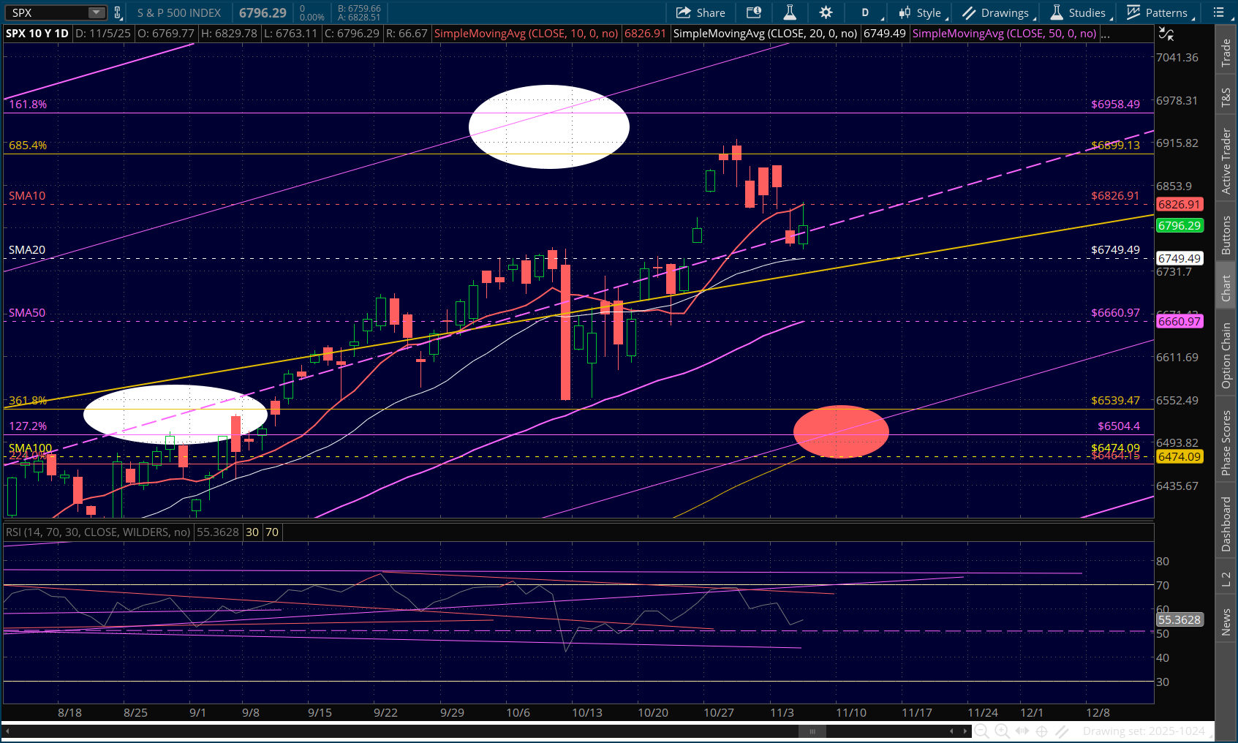Open the chart alerts/calendar icon in toolbar
The image size is (1238, 743).
(x=753, y=12)
